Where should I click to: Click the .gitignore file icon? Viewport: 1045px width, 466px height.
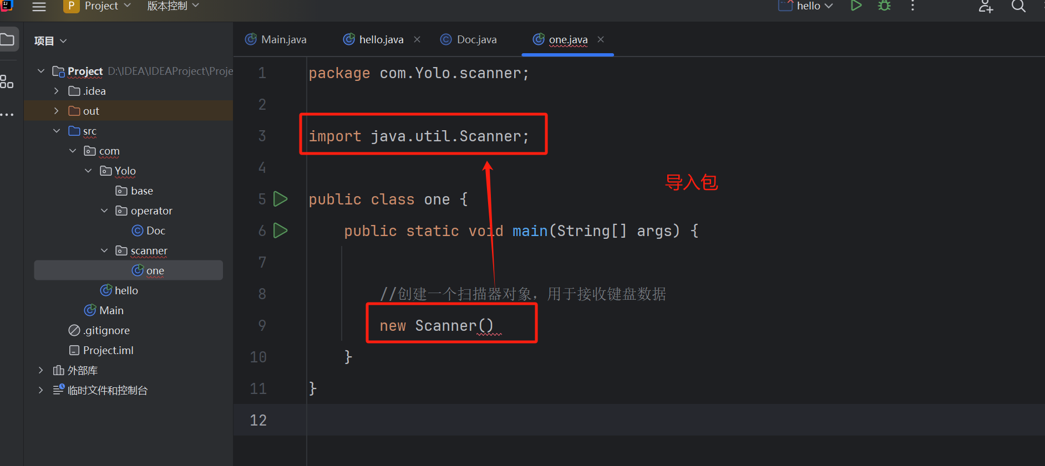74,330
